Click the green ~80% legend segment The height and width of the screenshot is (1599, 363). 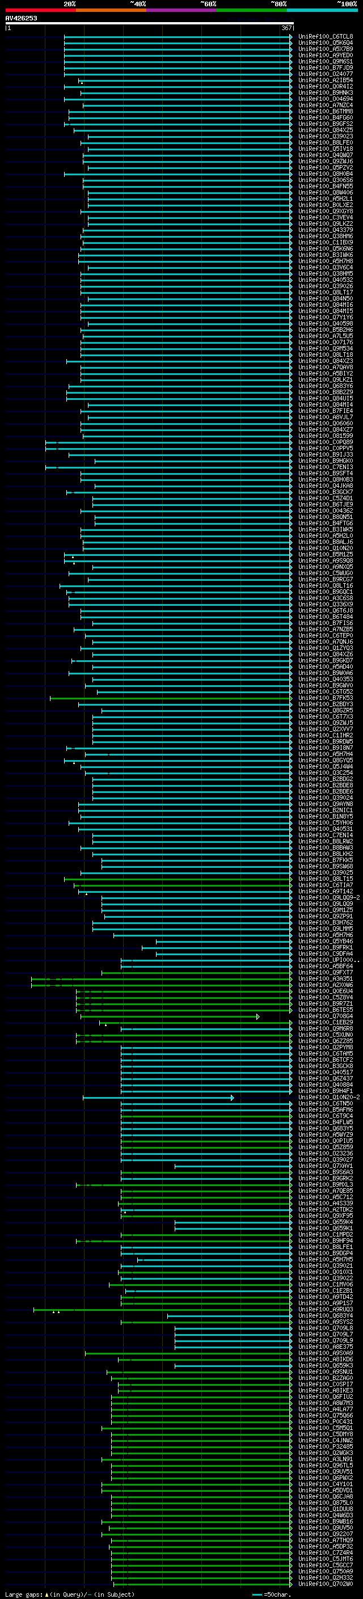point(252,10)
